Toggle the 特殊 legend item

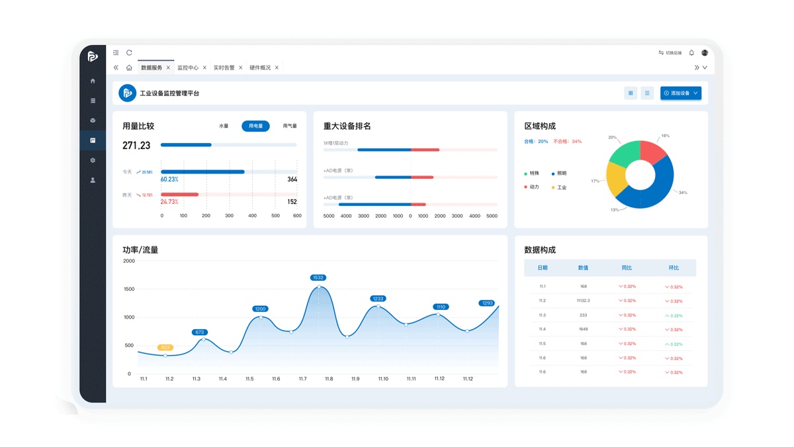click(x=532, y=174)
